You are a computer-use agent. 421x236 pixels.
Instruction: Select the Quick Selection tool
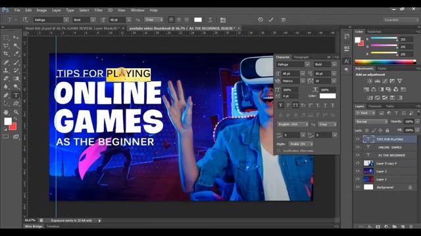[x=16, y=46]
